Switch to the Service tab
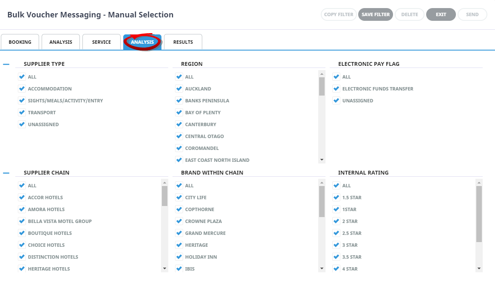The height and width of the screenshot is (285, 495). coord(101,42)
